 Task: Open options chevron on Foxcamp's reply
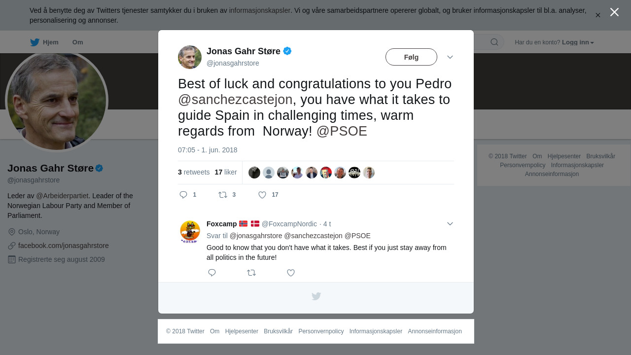click(x=450, y=224)
